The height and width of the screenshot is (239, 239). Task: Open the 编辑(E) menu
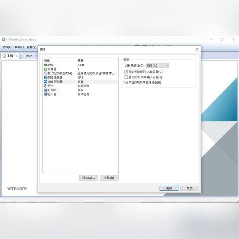(x=19, y=47)
